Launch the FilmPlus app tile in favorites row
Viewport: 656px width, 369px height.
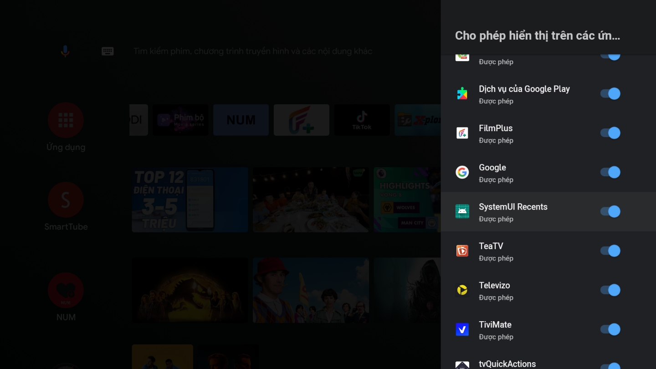click(x=302, y=120)
